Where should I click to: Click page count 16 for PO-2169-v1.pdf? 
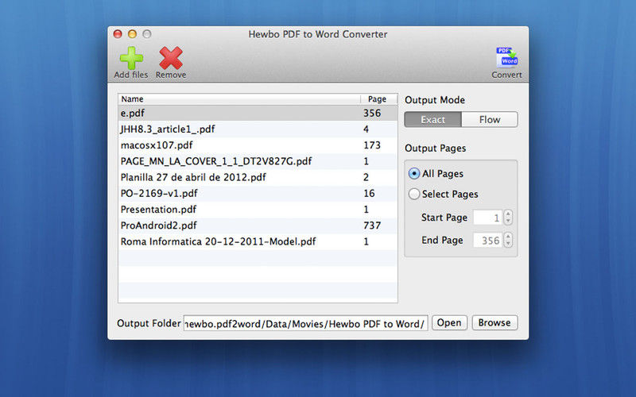click(x=369, y=193)
